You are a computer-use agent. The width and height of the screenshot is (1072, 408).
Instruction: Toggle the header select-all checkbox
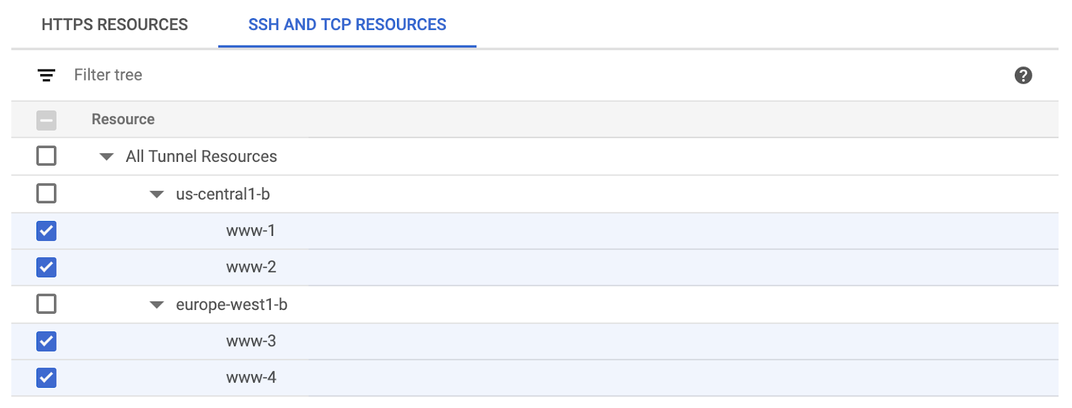[x=46, y=120]
